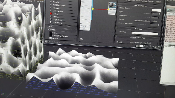This screenshot has width=175, height=98.
Task: Click the material node preview sphere
Action: click(111, 5)
